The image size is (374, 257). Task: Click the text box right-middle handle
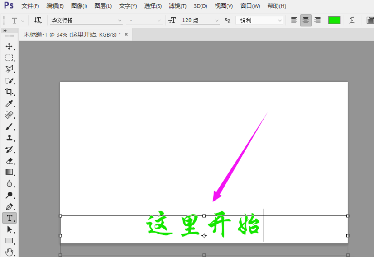coord(348,236)
